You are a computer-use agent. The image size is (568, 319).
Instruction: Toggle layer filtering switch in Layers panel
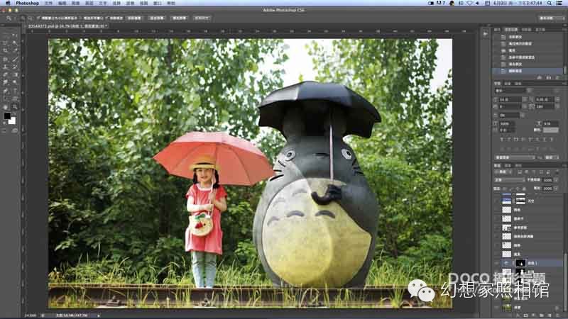coord(556,172)
